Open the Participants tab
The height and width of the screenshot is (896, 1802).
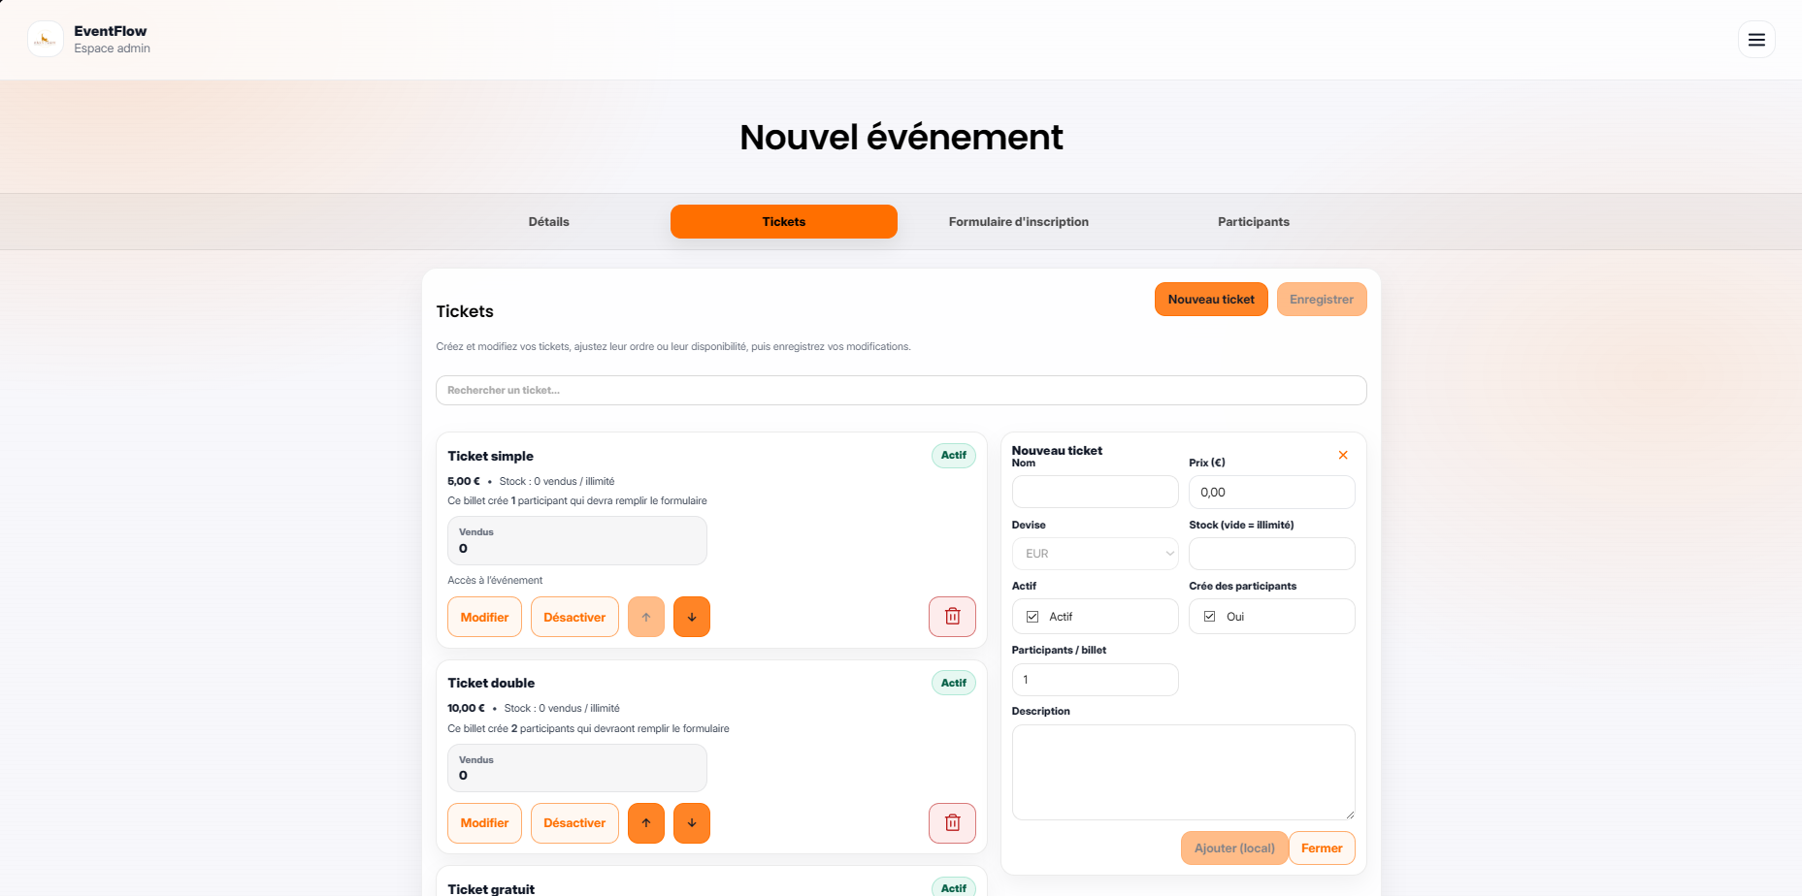click(1253, 221)
